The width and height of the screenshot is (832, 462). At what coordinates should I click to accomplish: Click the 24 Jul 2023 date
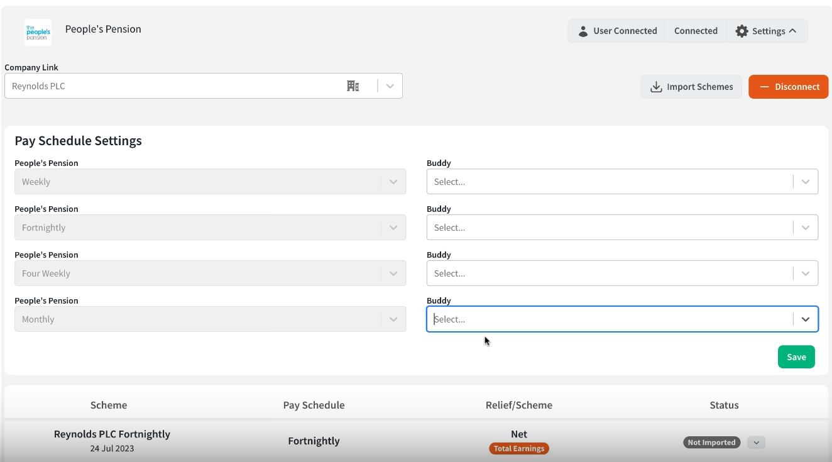112,449
